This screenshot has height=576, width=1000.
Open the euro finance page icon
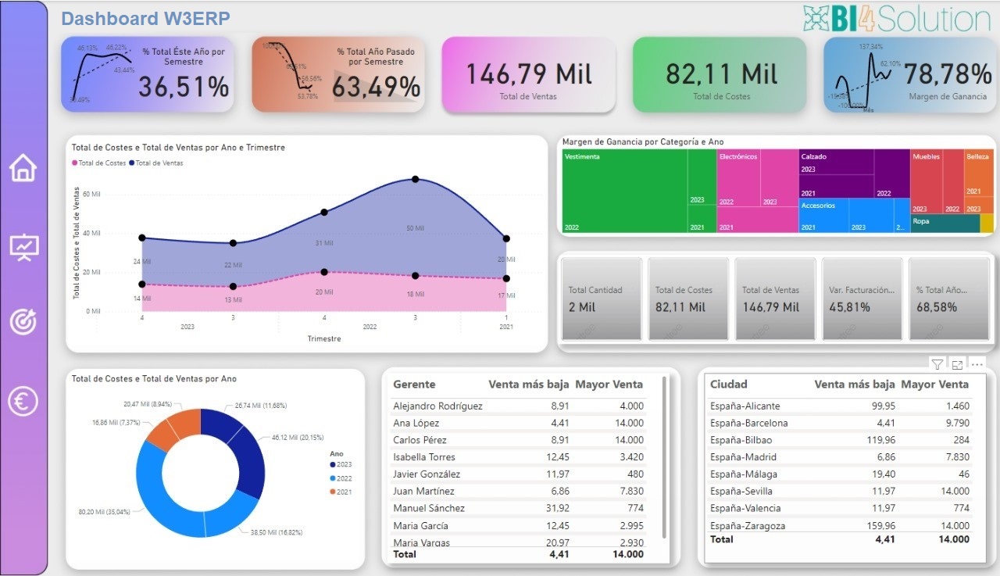23,402
